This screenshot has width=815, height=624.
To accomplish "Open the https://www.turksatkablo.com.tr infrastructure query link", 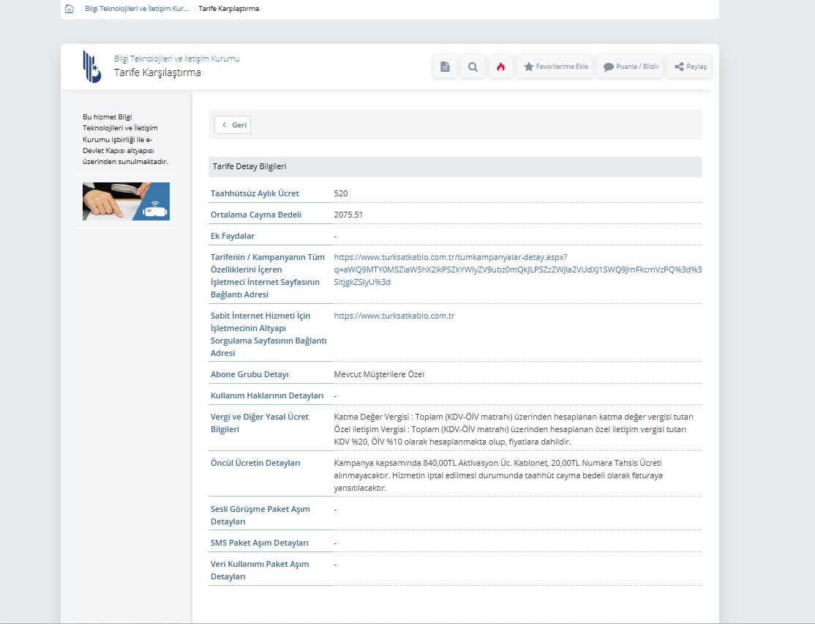I will click(x=394, y=316).
